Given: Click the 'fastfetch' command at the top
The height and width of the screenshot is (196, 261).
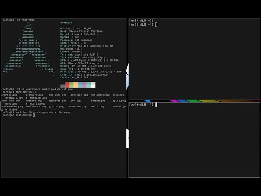Looking at the screenshot, I should 28,20.
